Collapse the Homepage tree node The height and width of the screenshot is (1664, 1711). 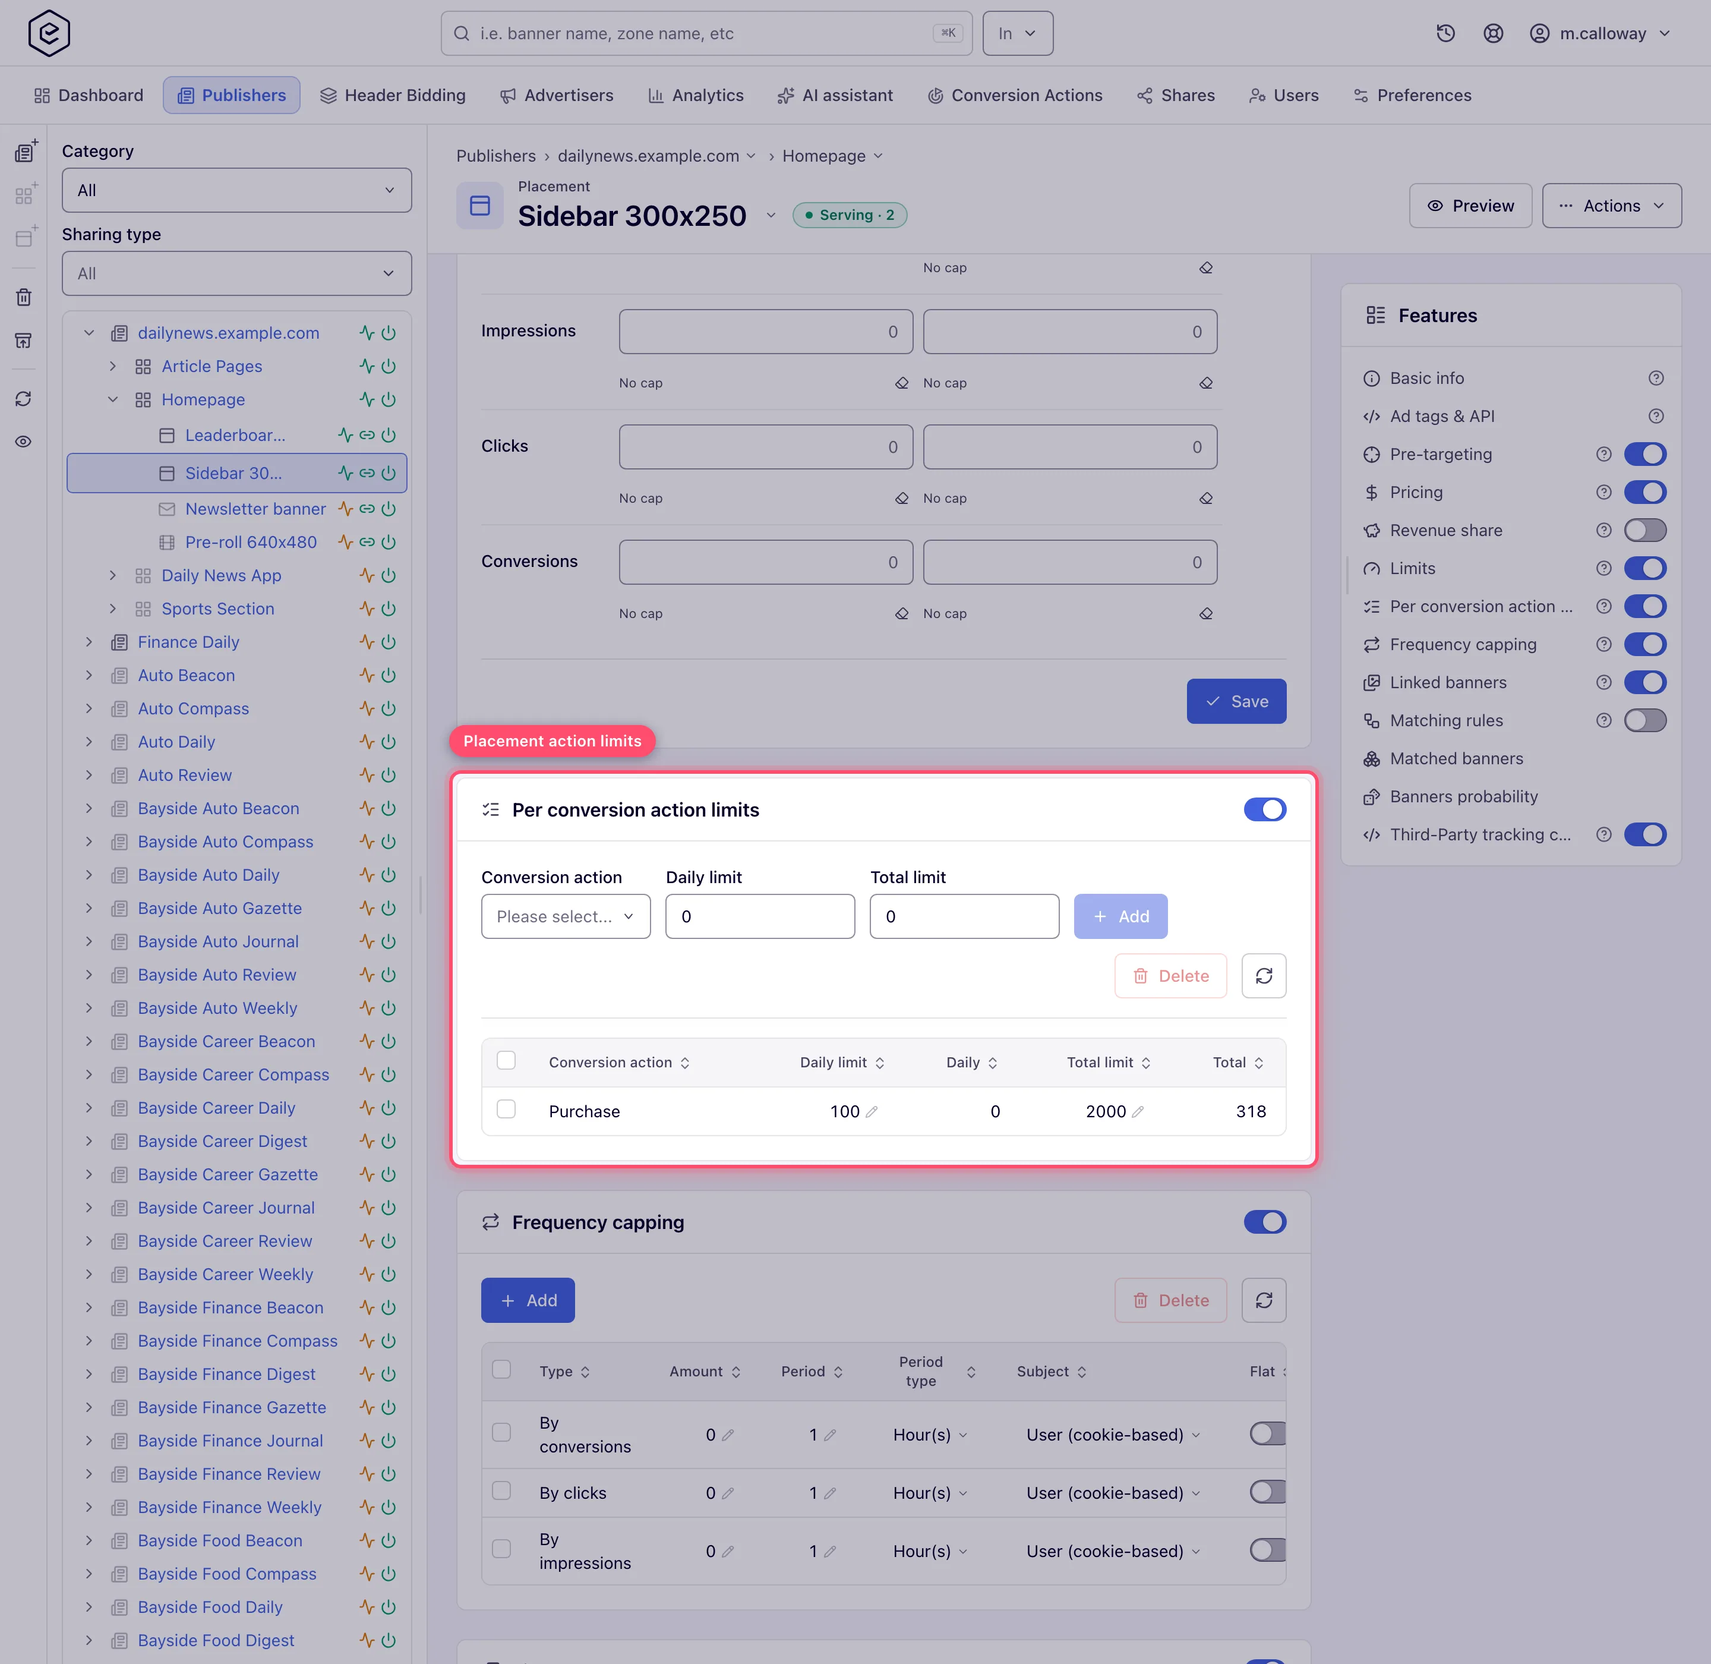[113, 399]
